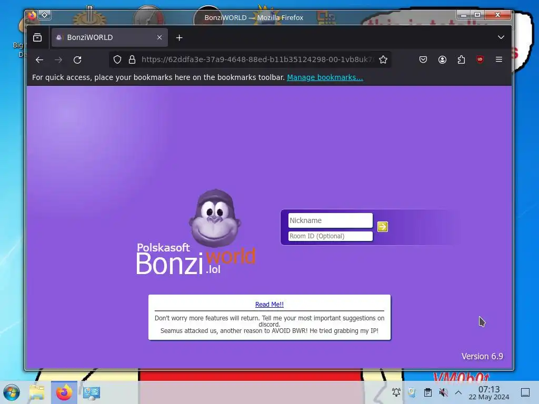Focus the Room ID (Optional) field
Image resolution: width=539 pixels, height=404 pixels.
[x=331, y=236]
